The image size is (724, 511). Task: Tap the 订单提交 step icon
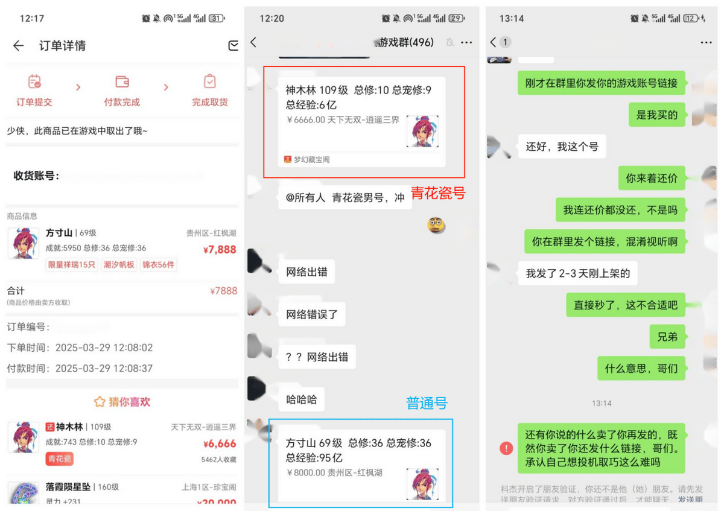click(34, 81)
